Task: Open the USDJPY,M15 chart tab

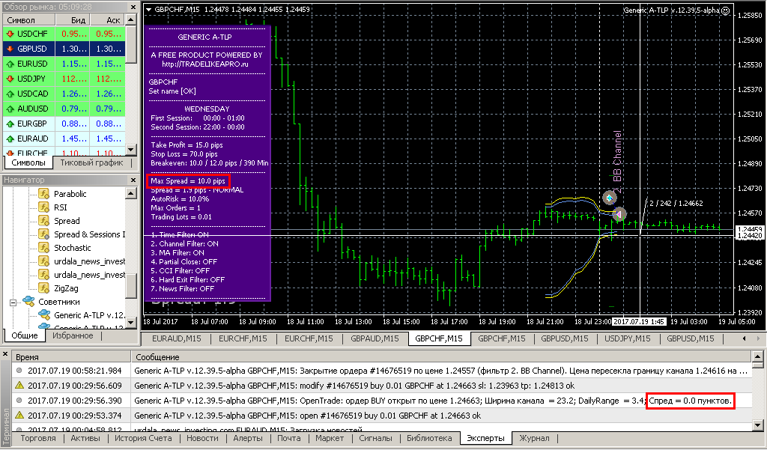Action: click(x=627, y=338)
